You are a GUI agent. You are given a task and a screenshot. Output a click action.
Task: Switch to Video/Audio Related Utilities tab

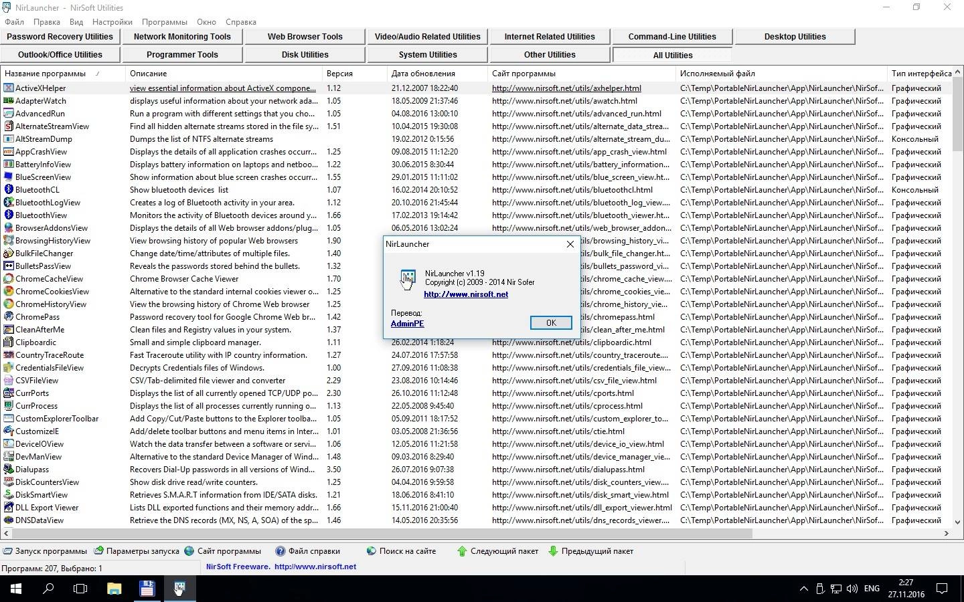(x=427, y=37)
